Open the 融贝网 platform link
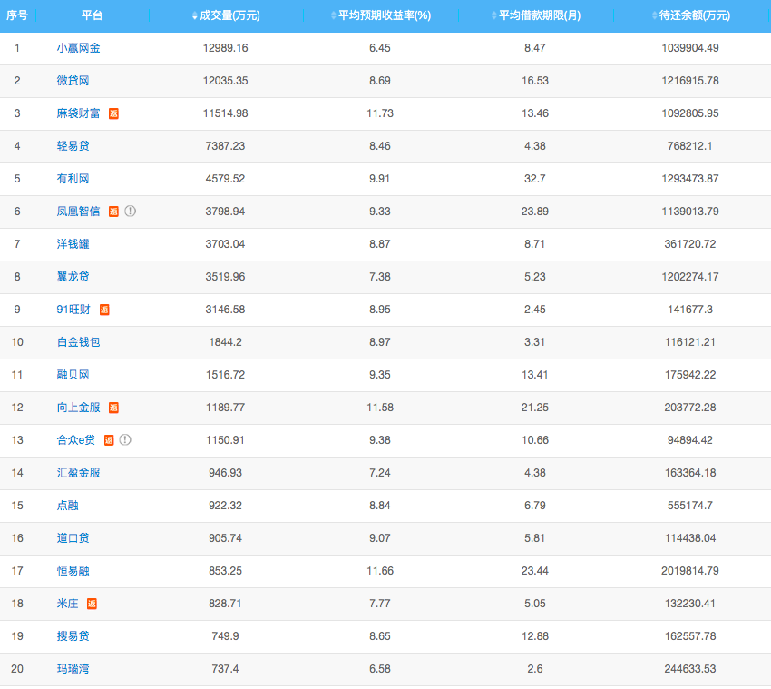Viewport: 771px width, 689px height. coord(73,375)
